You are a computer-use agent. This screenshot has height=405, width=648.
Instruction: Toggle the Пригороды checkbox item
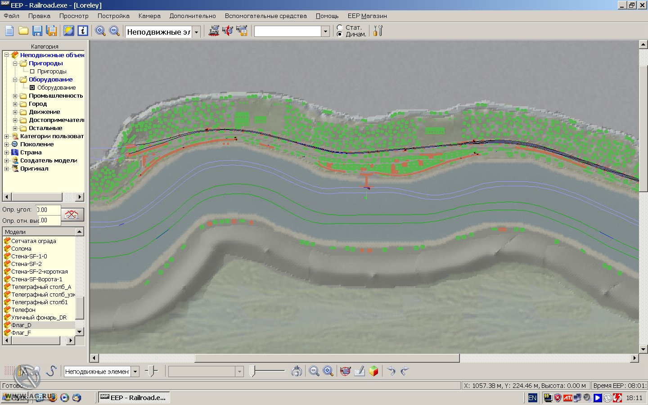point(32,72)
